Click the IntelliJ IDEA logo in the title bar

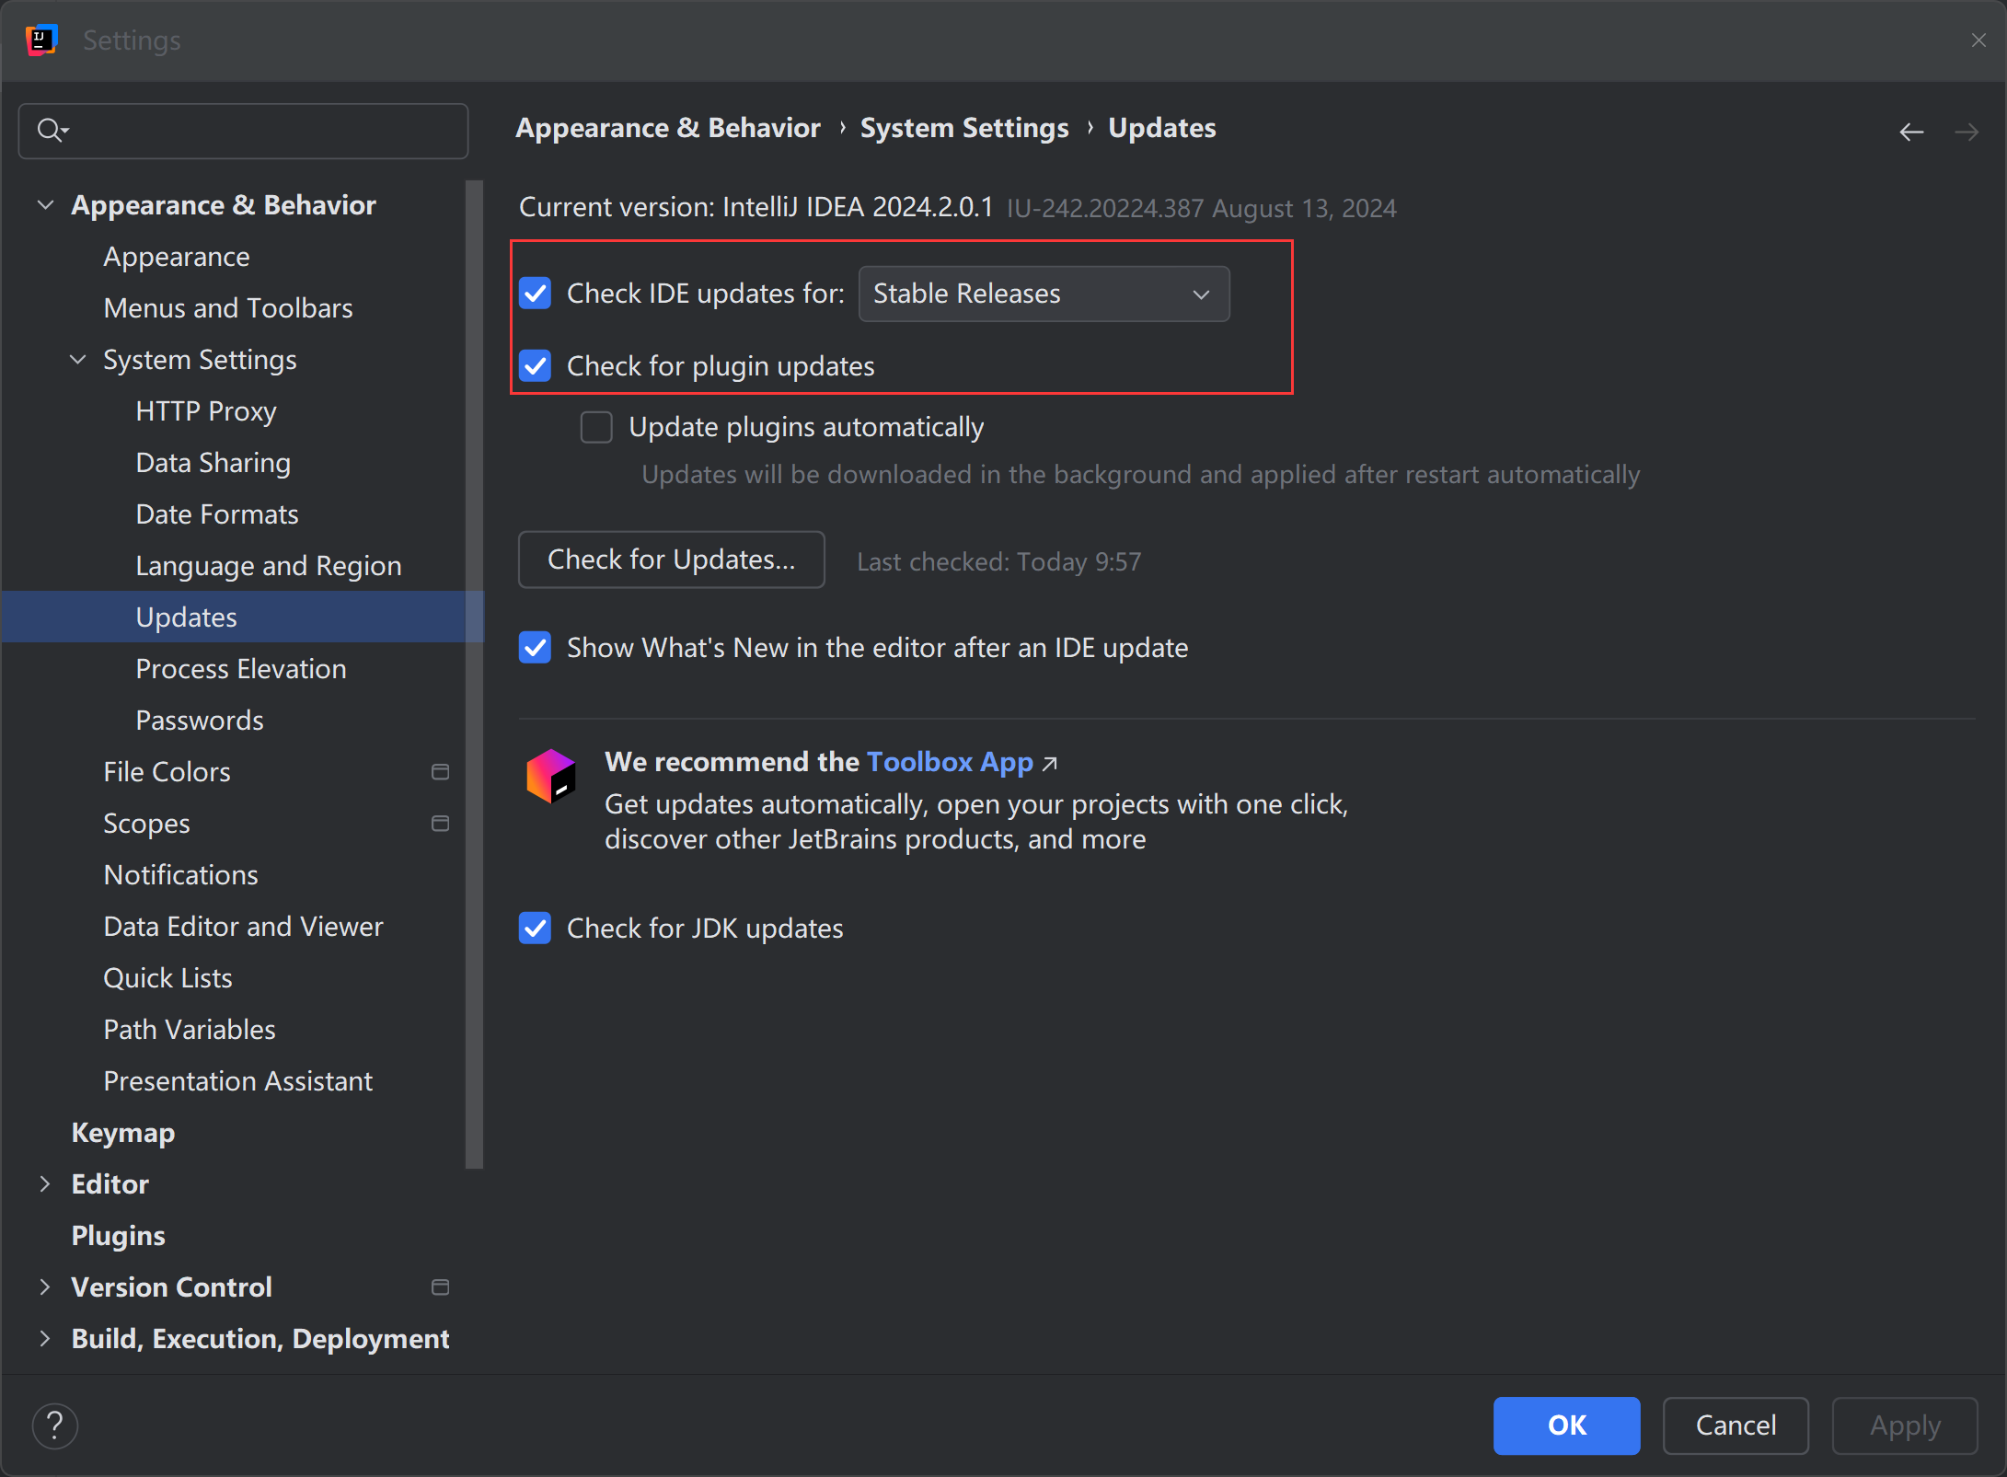click(41, 40)
